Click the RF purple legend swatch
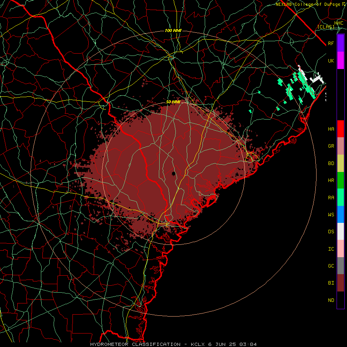The image size is (347, 347). click(x=340, y=43)
